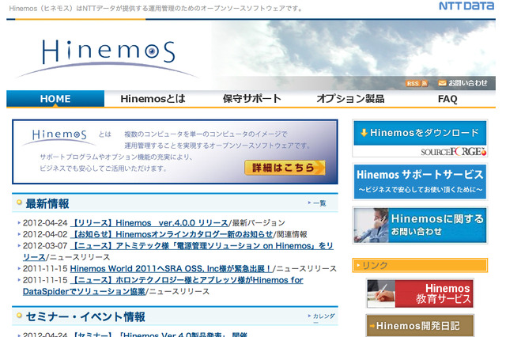Open the ホロンテクノロジー様とアプレッソ様 news link
506x337 pixels.
163,286
